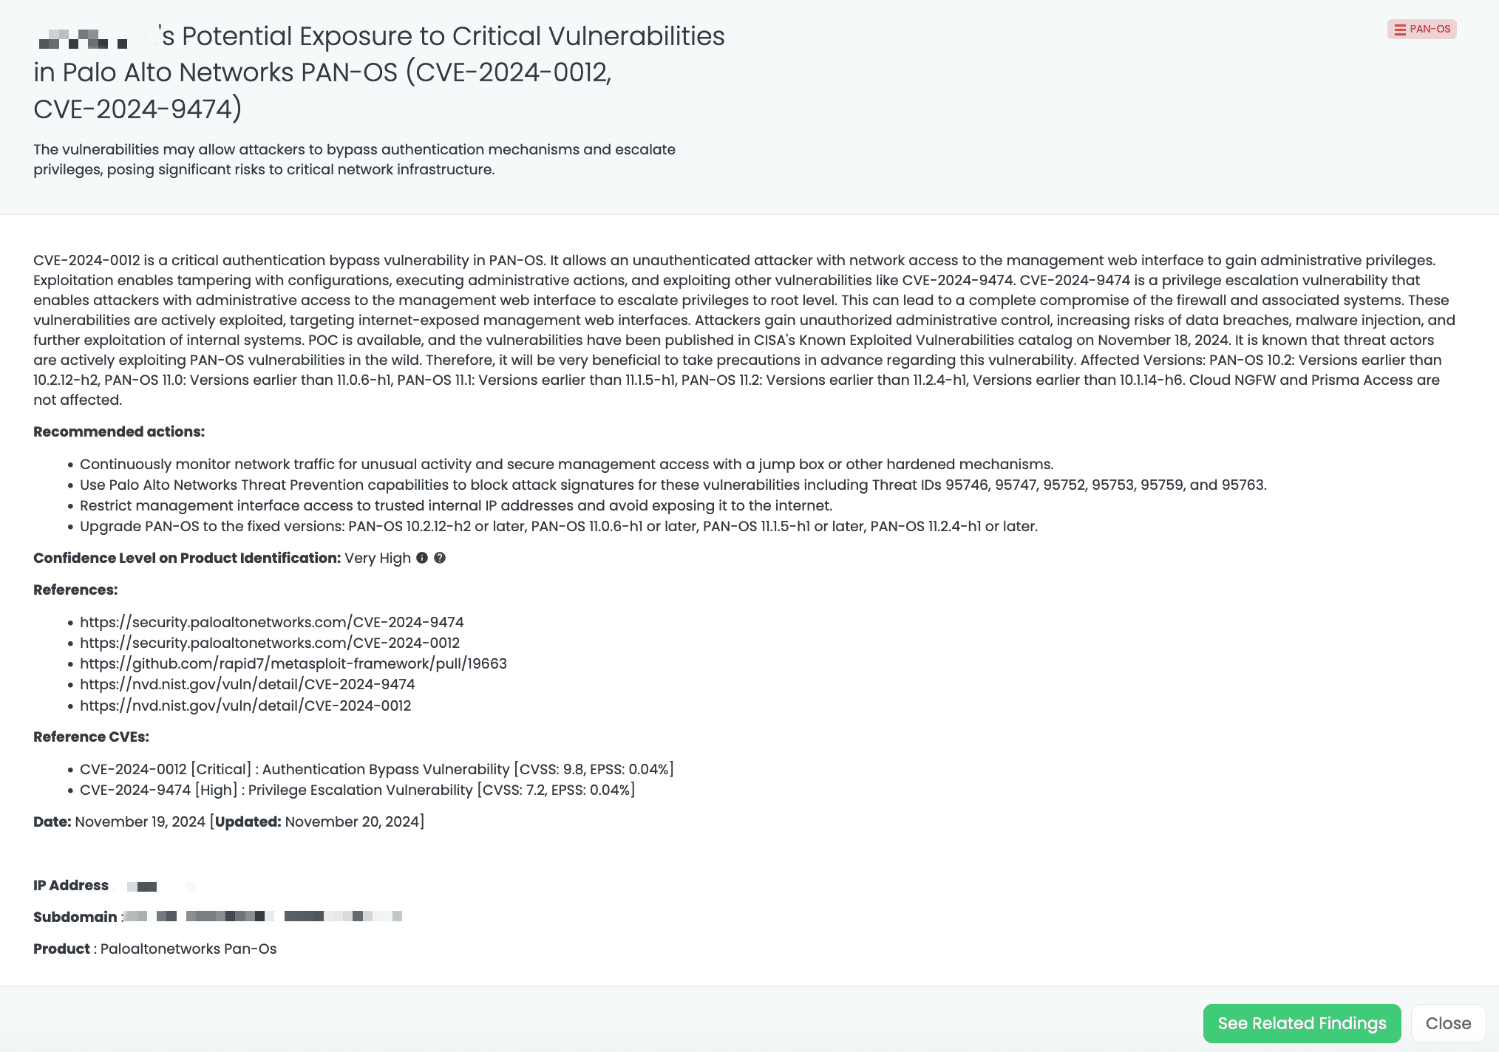The width and height of the screenshot is (1499, 1052).
Task: Click the See Related Findings button
Action: pos(1302,1023)
